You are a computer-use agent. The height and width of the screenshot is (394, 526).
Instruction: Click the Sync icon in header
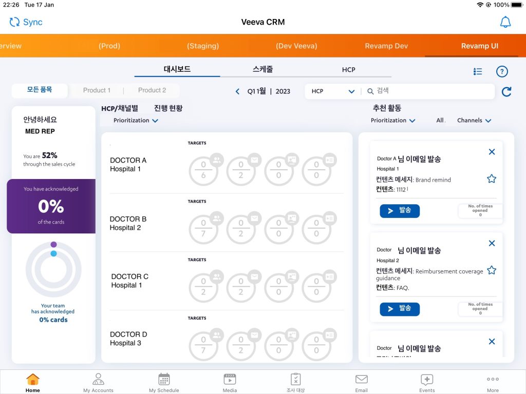point(15,22)
